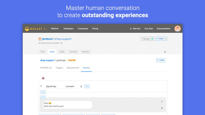Switch to the Connect tab
This screenshot has height=115, width=205.
pos(73,52)
